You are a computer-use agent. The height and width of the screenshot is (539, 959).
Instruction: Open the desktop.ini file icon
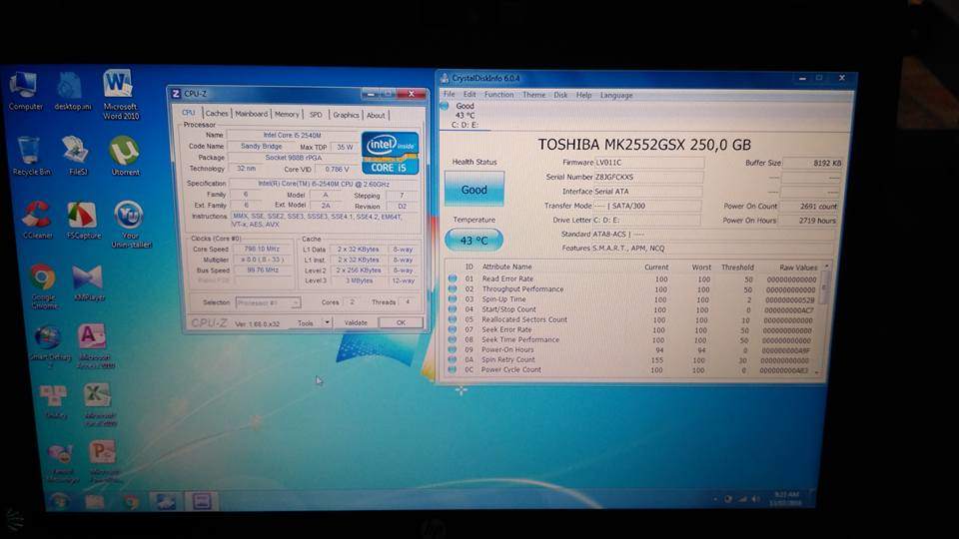tap(72, 92)
